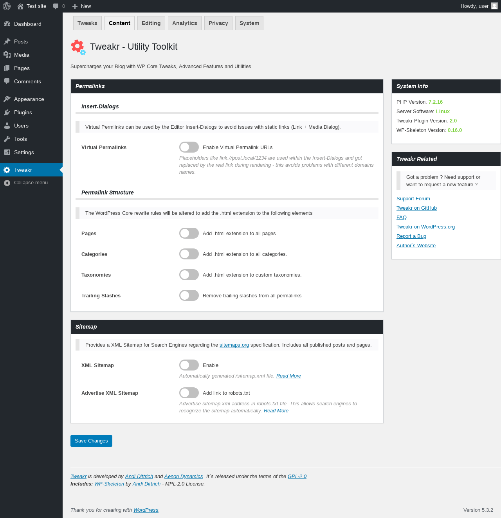This screenshot has width=501, height=518.
Task: Open Dashboard in the sidebar menu
Action: tap(31, 24)
